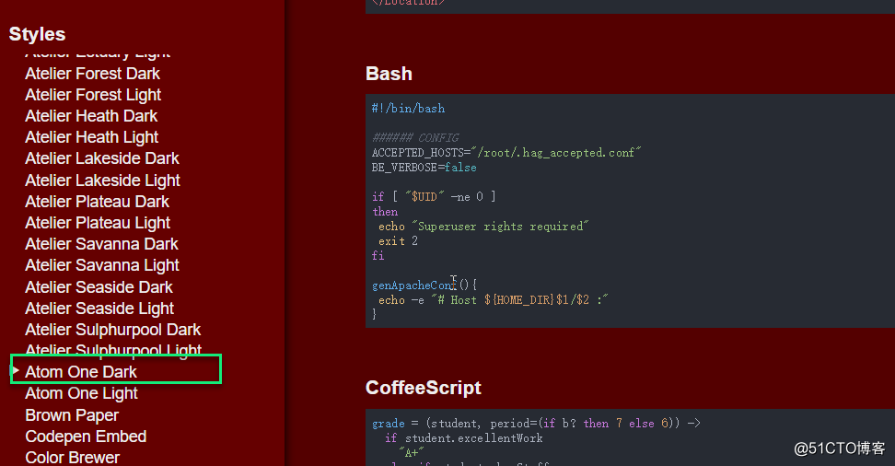Select the Color Brewer style
The image size is (895, 466).
pyautogui.click(x=73, y=458)
